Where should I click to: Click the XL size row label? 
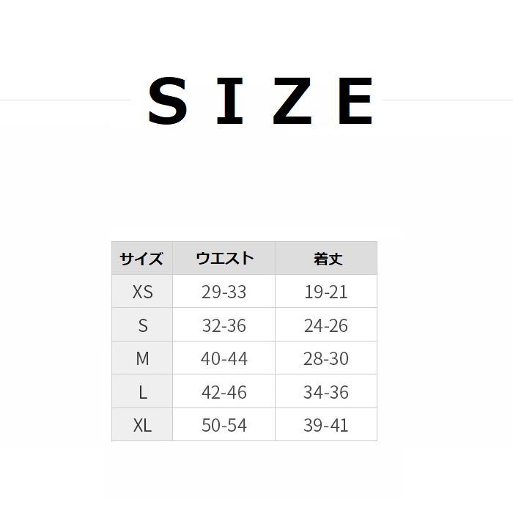pyautogui.click(x=142, y=424)
